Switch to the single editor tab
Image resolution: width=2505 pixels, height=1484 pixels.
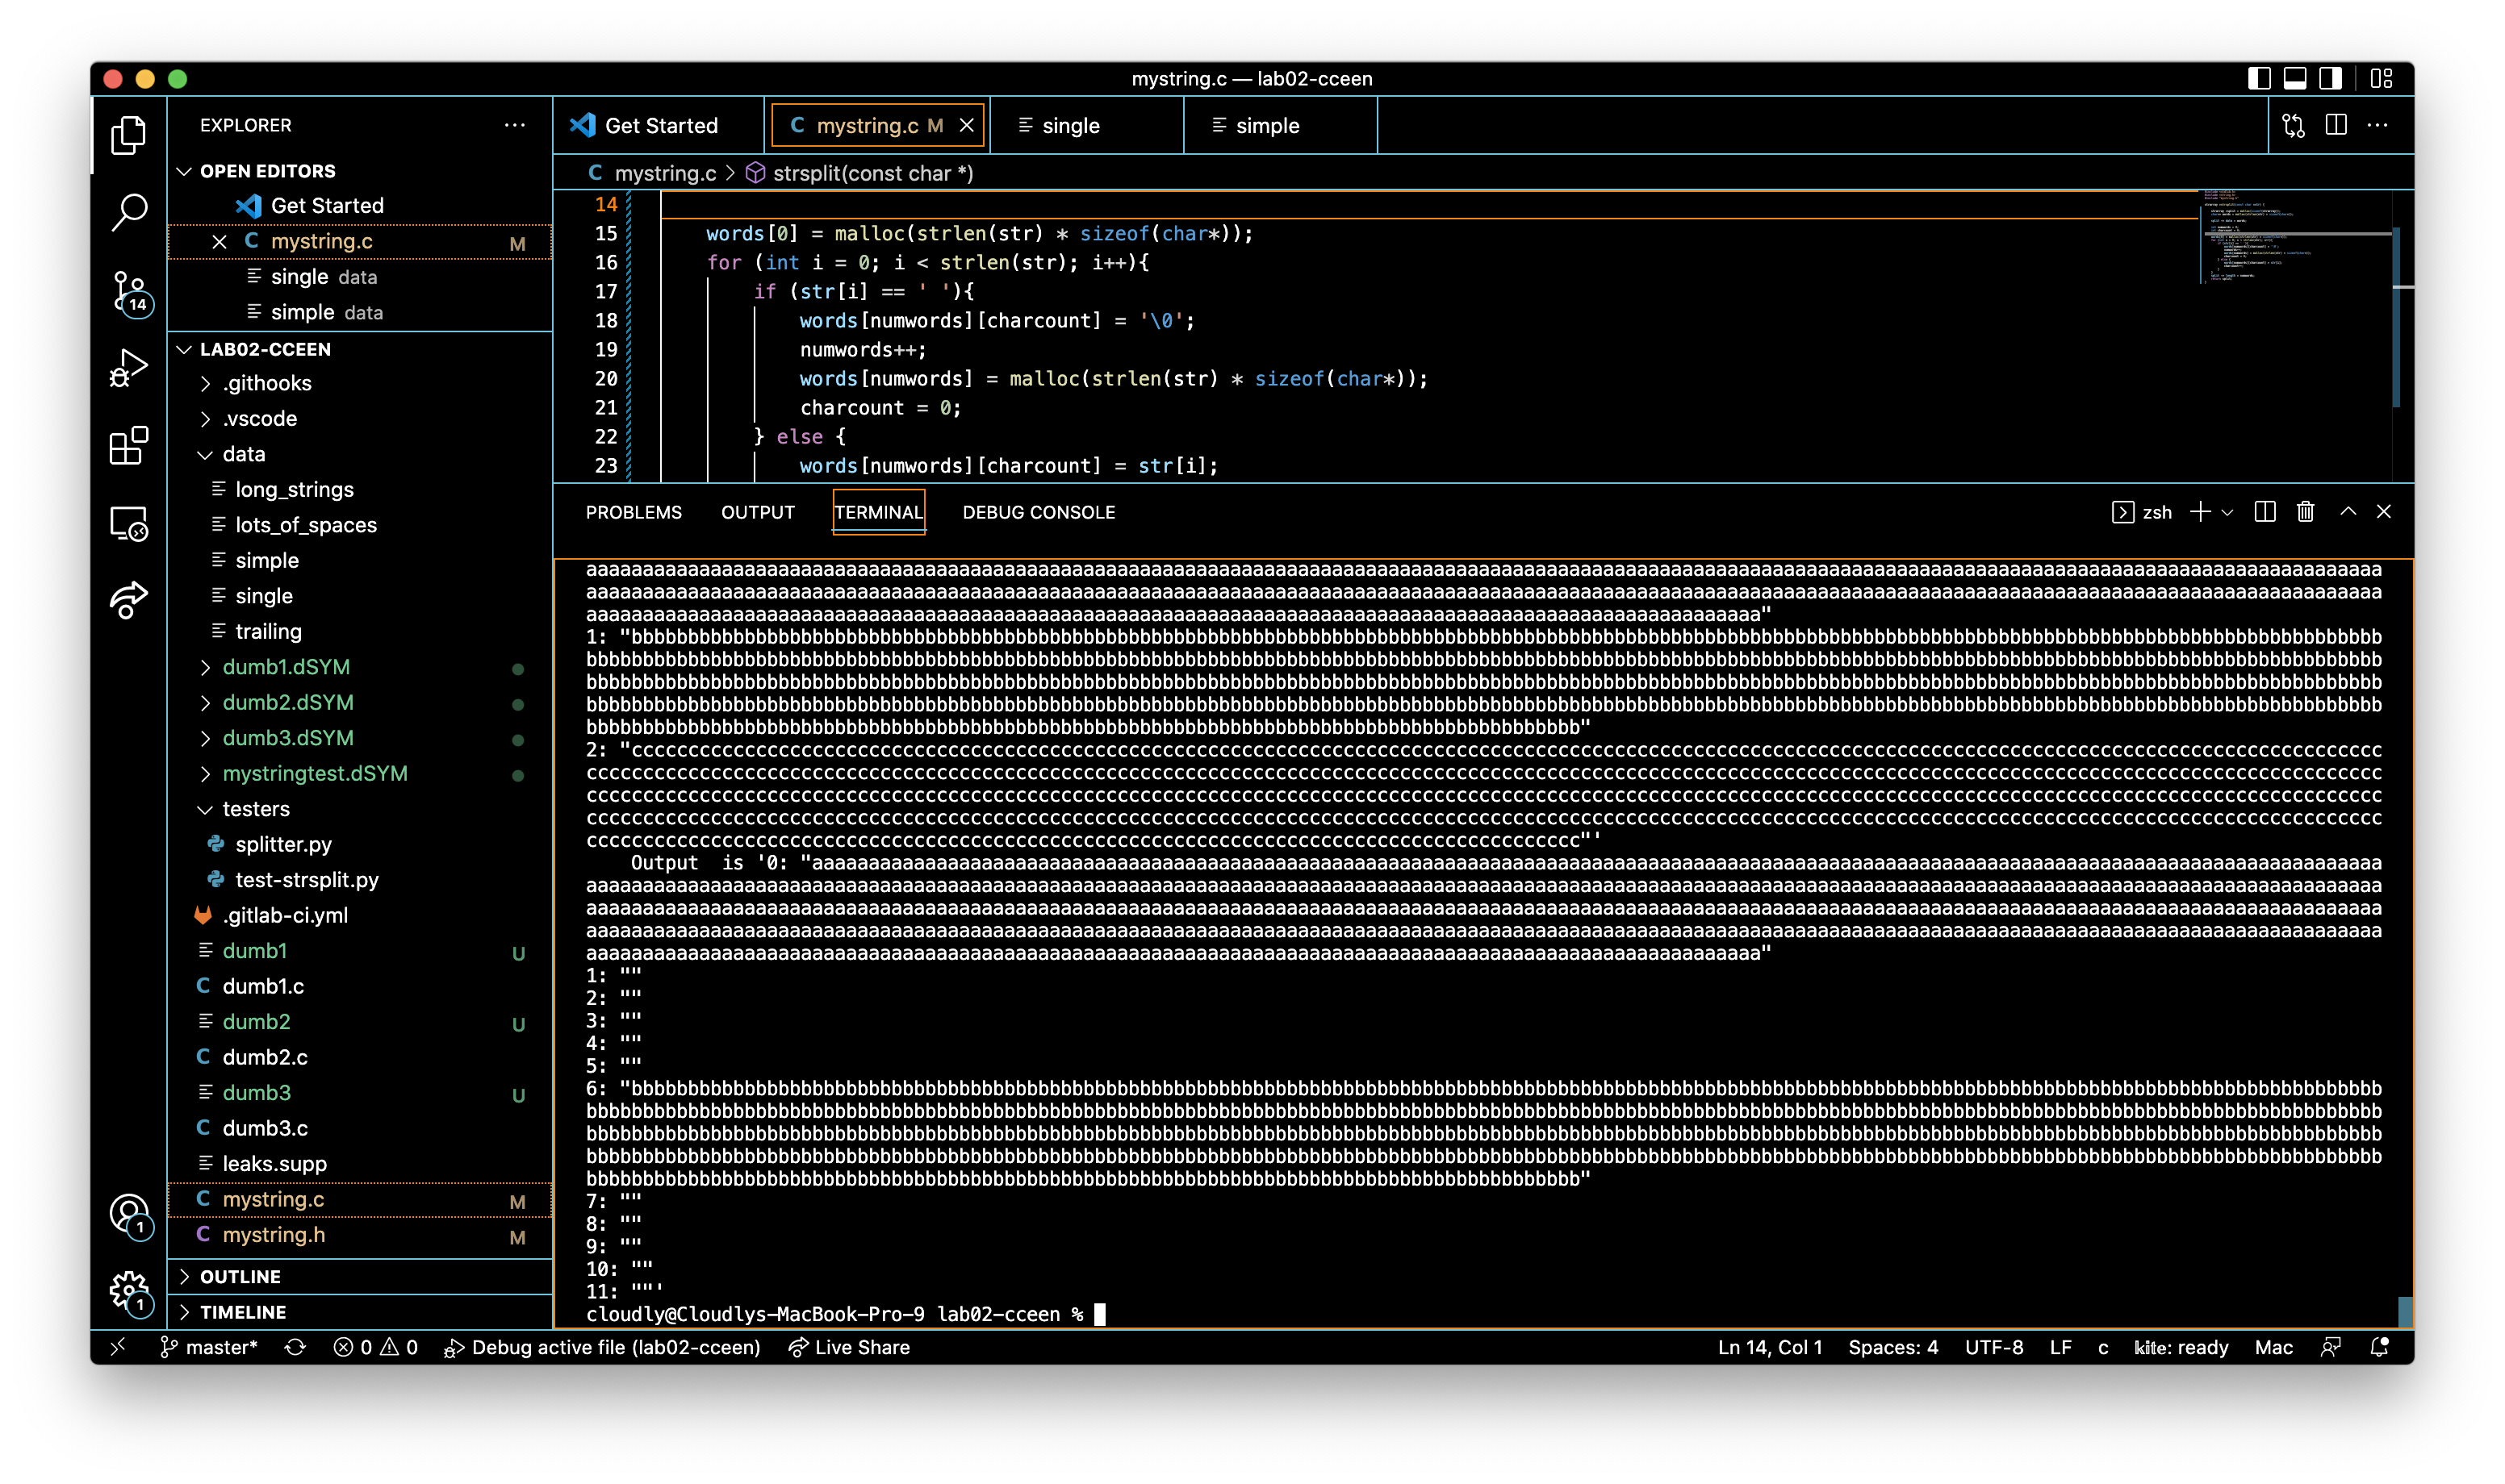click(1070, 126)
